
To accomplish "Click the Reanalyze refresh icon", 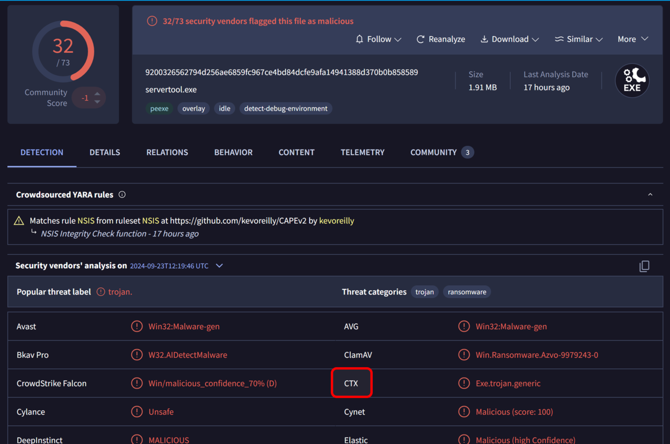I will click(420, 39).
